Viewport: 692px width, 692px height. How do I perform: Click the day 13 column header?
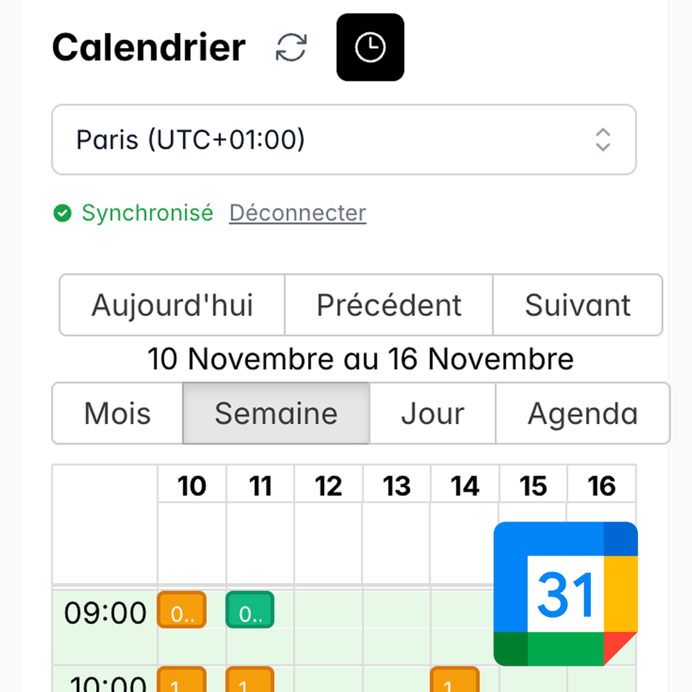click(397, 485)
